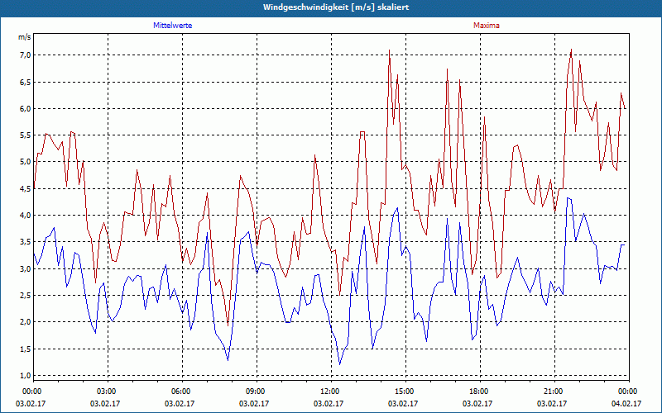662x413 pixels.
Task: Select the 03.02.17 date beneath 18:00
Action: (x=477, y=403)
